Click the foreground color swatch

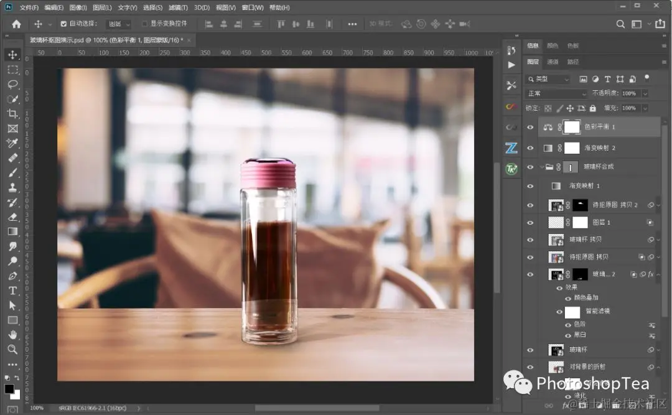[x=9, y=389]
